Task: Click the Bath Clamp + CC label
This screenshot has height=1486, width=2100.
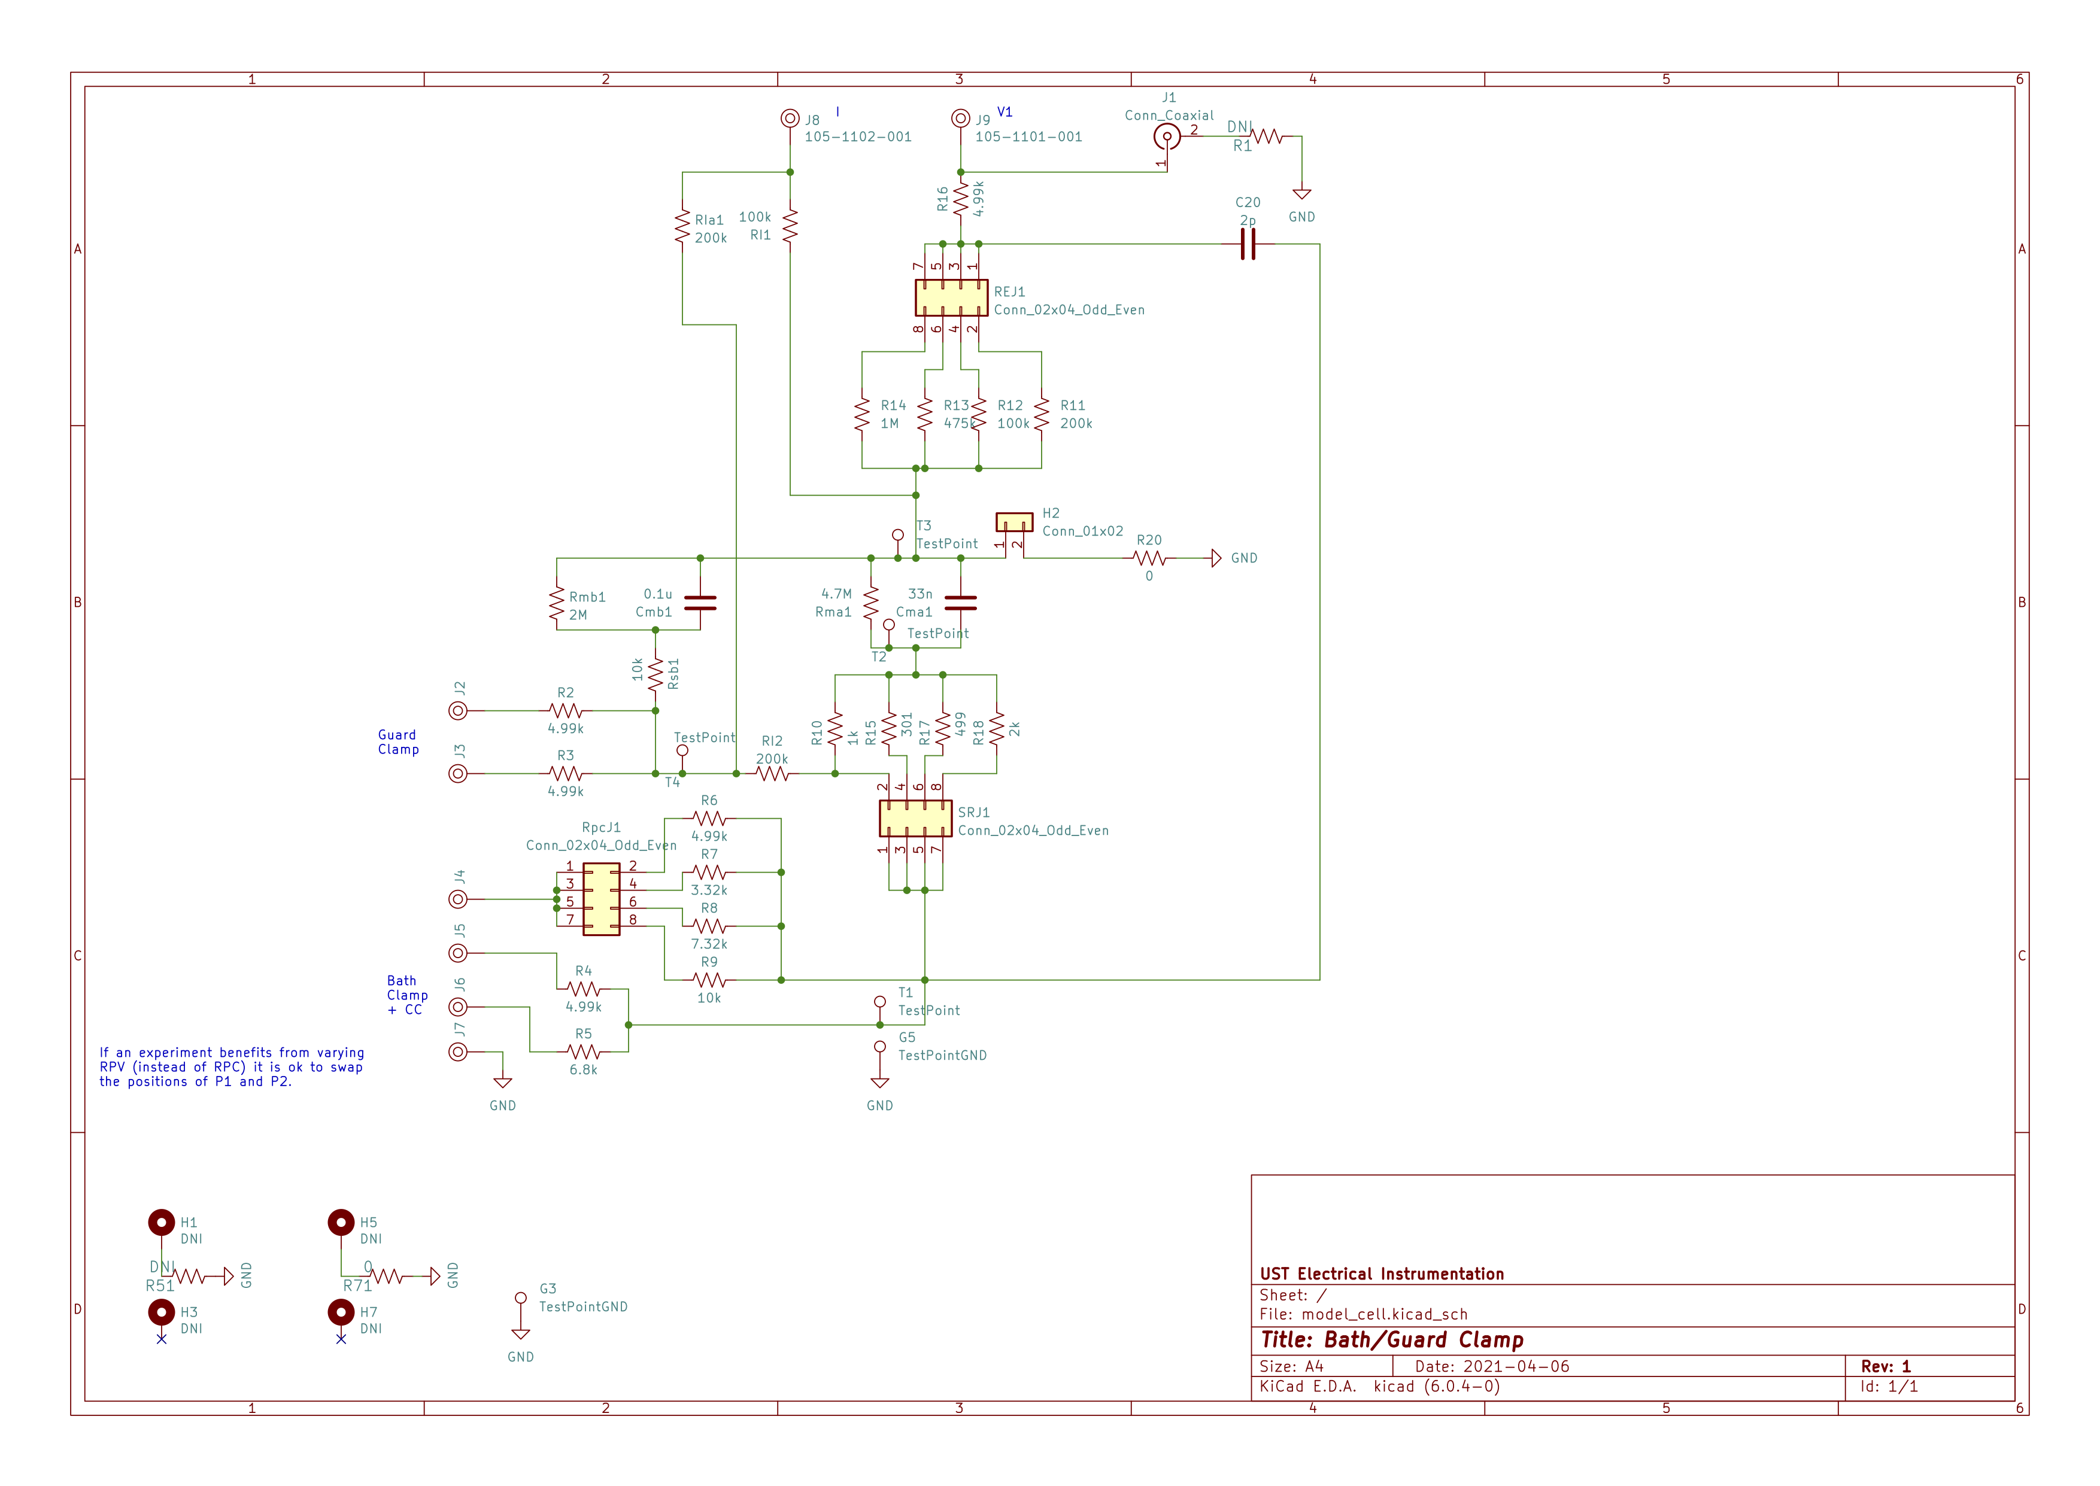Action: pos(406,995)
